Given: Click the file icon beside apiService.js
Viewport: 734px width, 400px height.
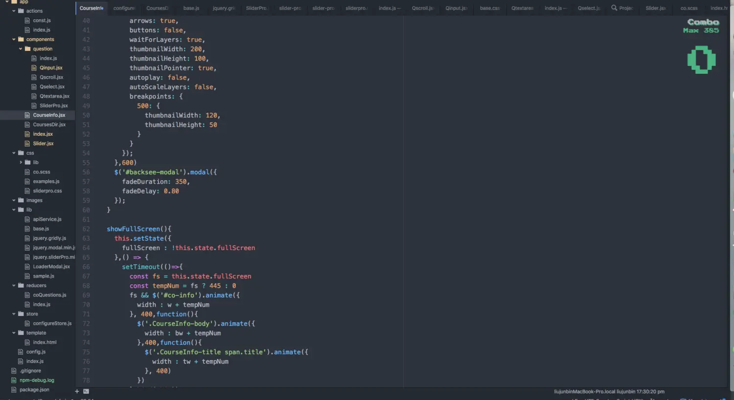Looking at the screenshot, I should [x=28, y=219].
